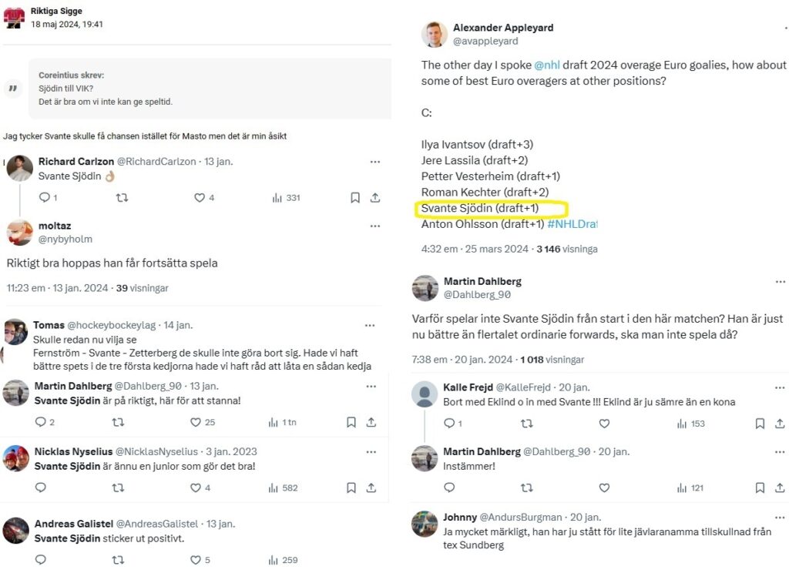Image resolution: width=789 pixels, height=573 pixels.
Task: Share Kalle Frejd's tweet
Action: 780,424
